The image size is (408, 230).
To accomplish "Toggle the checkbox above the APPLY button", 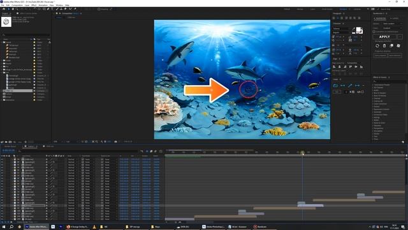I will (374, 31).
